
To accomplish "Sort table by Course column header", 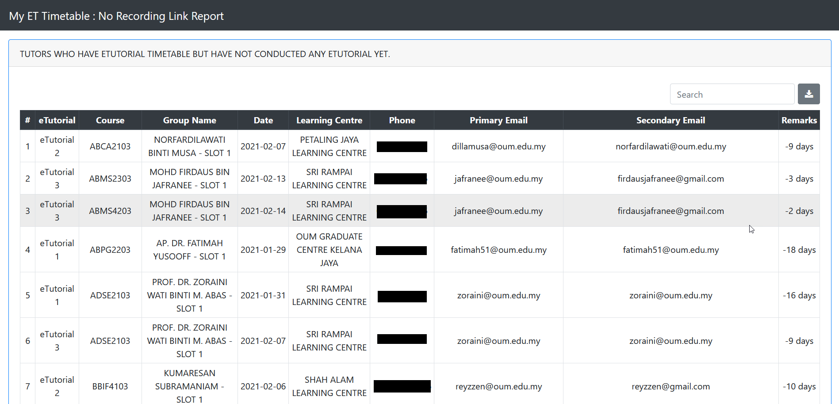I will click(x=110, y=120).
